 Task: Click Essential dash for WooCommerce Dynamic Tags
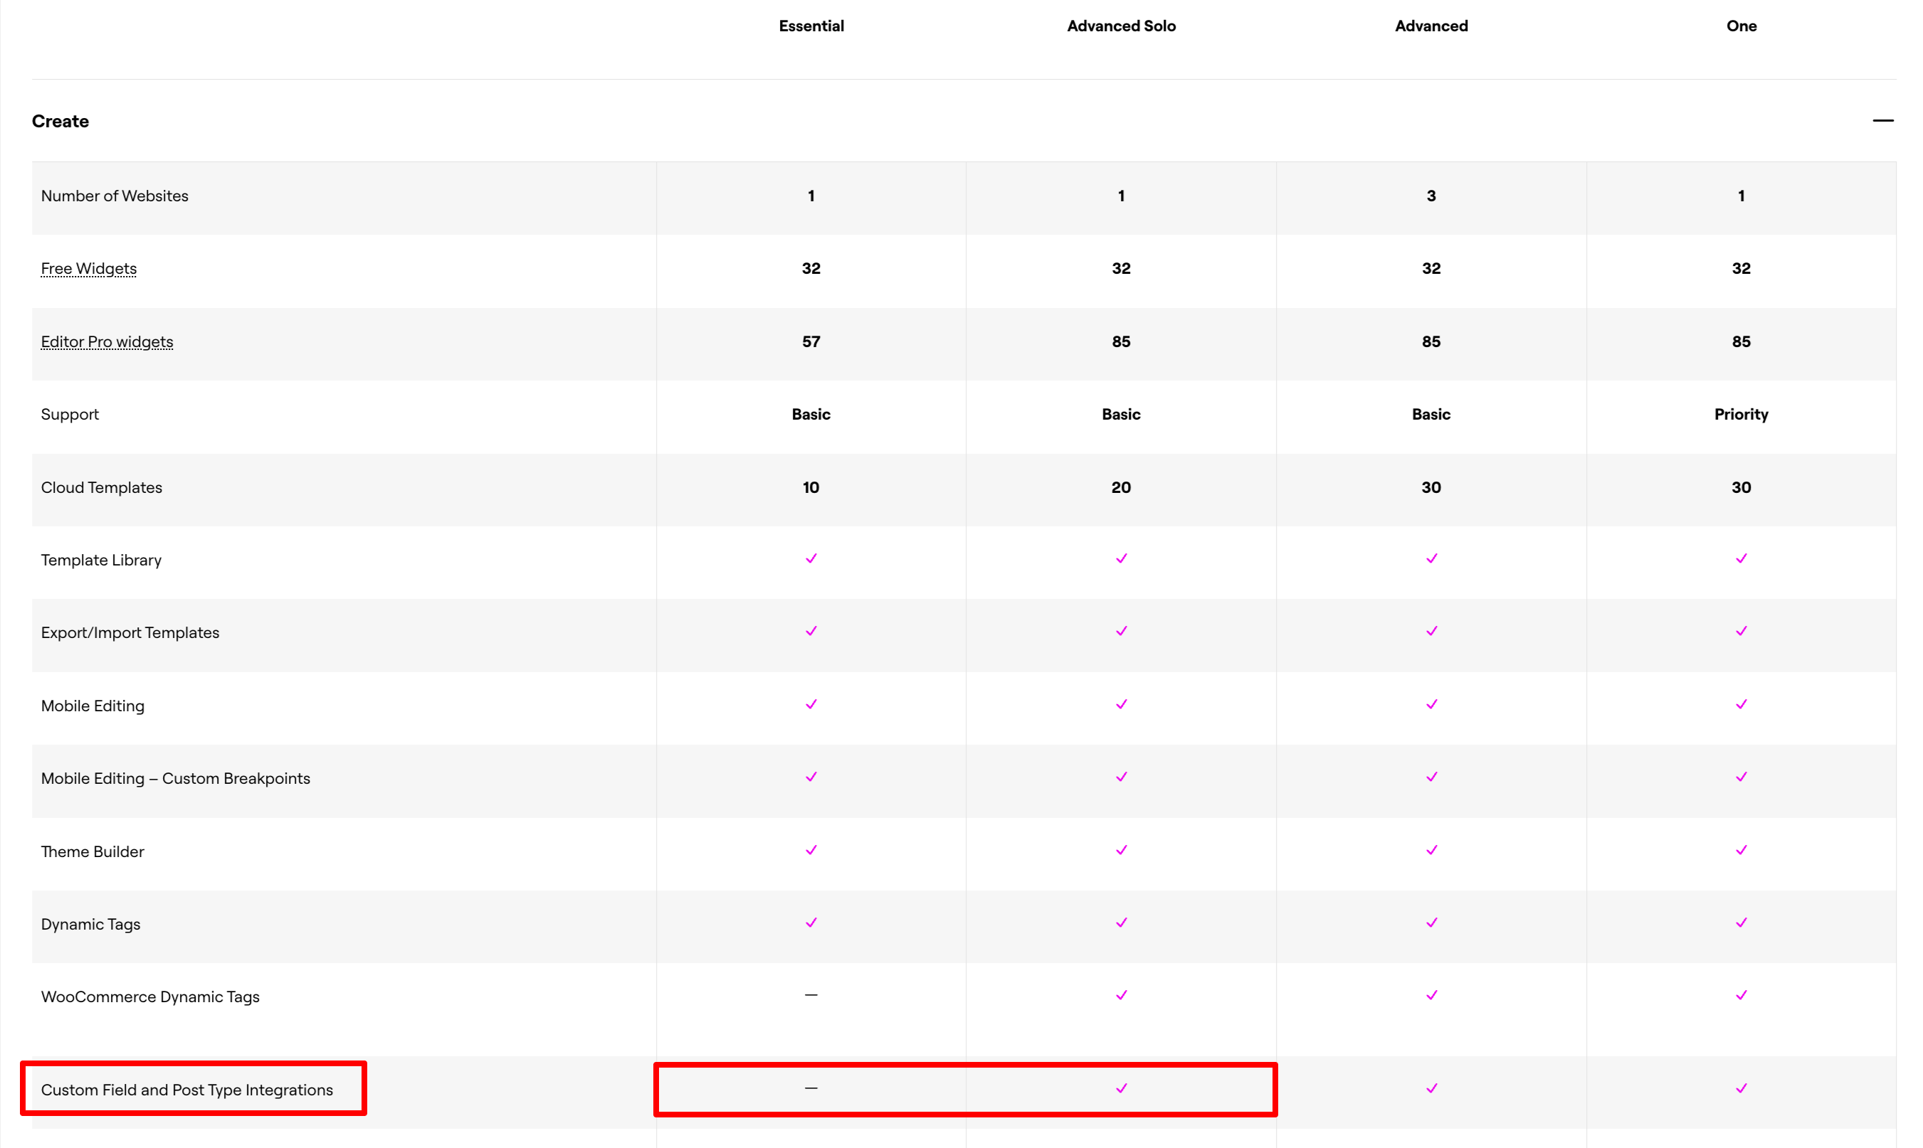[811, 995]
